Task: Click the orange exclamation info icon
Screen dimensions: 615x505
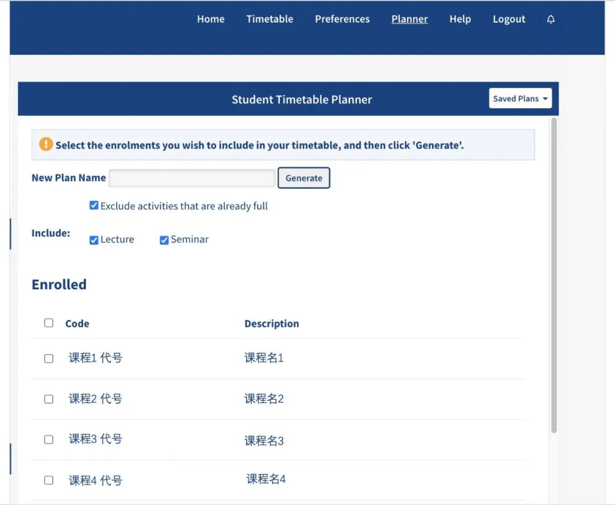Action: [x=46, y=144]
